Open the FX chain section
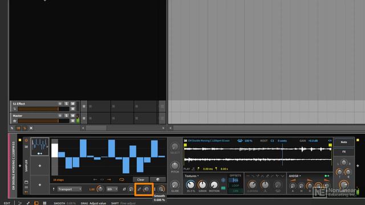This screenshot has height=205, width=365. coord(344,151)
